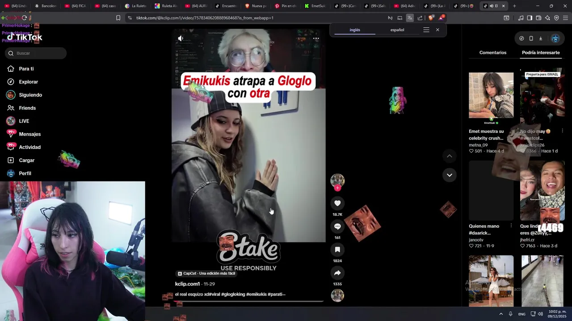Like the video with the heart icon
This screenshot has width=572, height=321.
(337, 203)
